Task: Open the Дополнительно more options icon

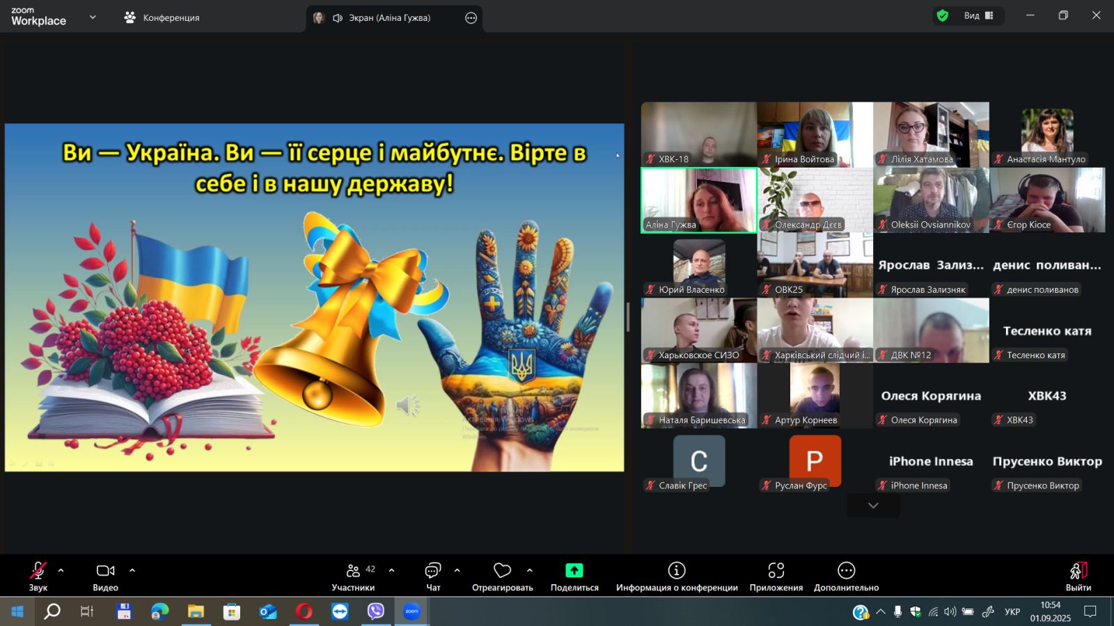Action: click(x=846, y=571)
